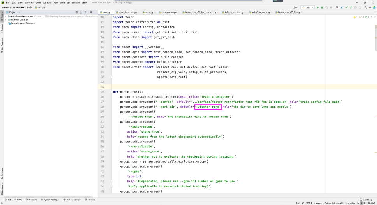Go to previous highlighted error arrow

coord(372,17)
